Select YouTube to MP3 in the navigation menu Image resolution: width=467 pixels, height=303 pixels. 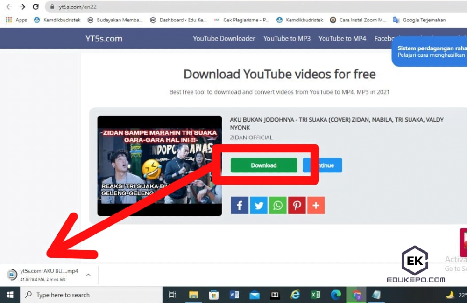pyautogui.click(x=287, y=39)
